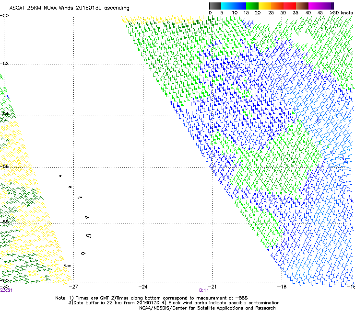Click the note line starting '3)Data buffer is 22 hrs'
355x311 pixels.
tap(174, 303)
